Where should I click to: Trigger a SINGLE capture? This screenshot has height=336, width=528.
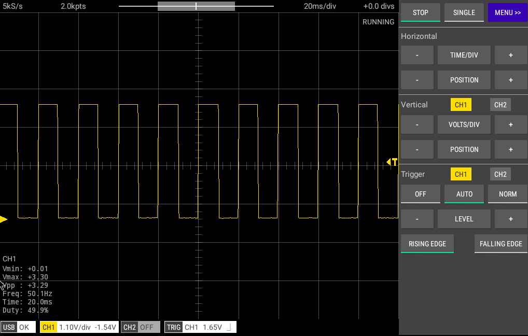464,12
